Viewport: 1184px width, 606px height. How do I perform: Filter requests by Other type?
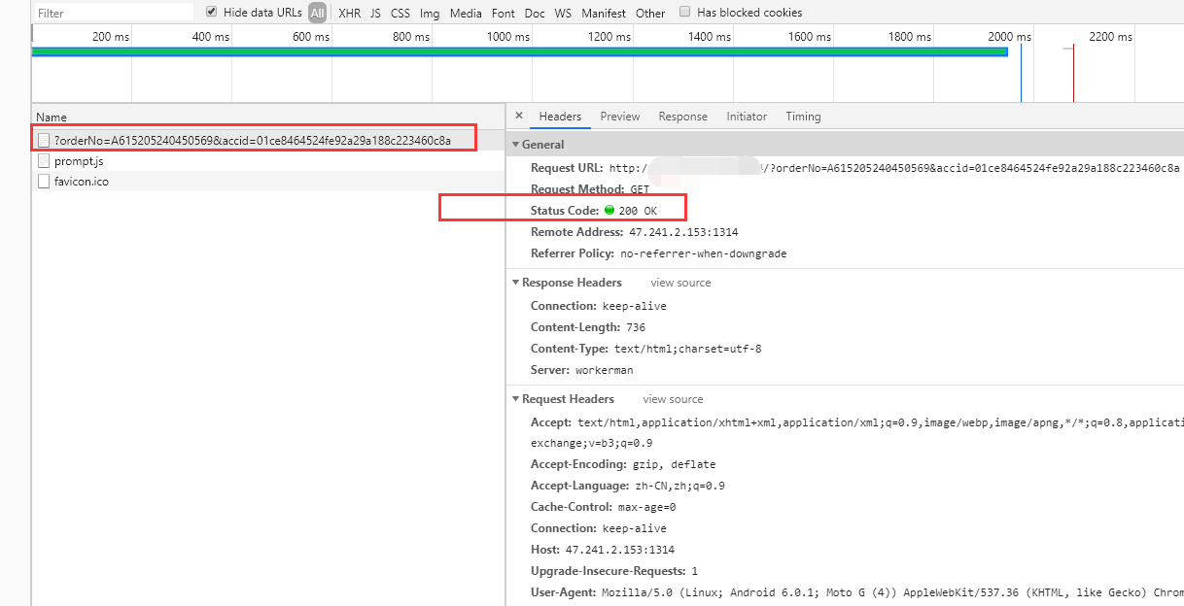pos(650,13)
